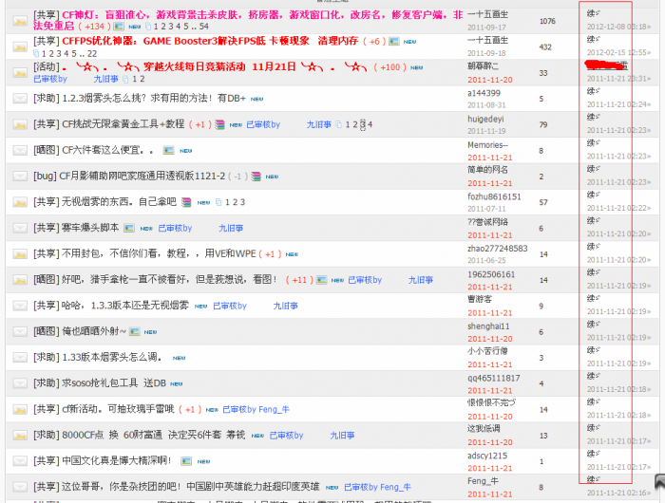This screenshot has height=503, width=665.
Task: Open author profile 朝暮醉二
Action: [x=483, y=66]
